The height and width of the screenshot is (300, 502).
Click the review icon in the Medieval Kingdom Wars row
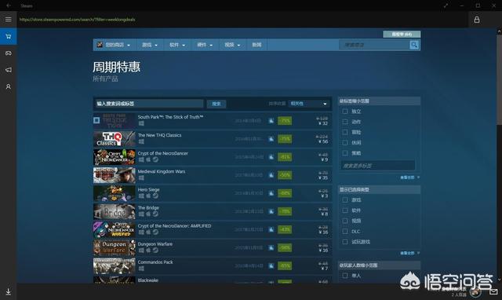[271, 175]
